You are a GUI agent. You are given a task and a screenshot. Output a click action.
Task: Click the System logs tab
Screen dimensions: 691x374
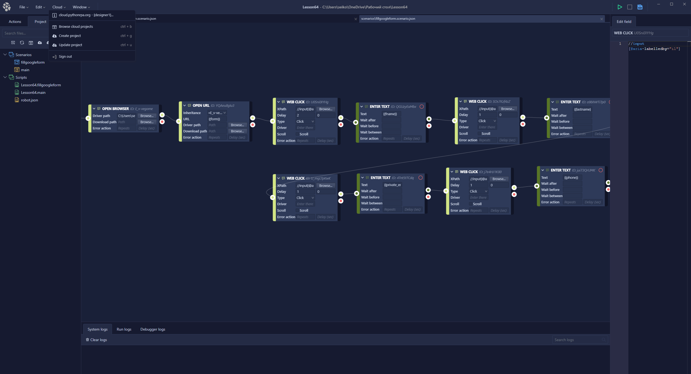pyautogui.click(x=98, y=329)
